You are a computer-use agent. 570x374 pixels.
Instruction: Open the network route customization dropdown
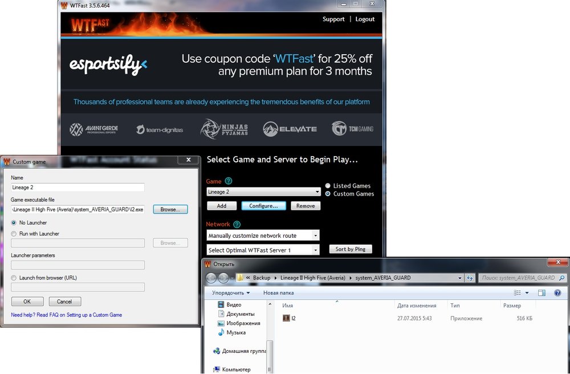tap(263, 235)
